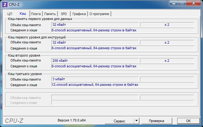This screenshot has height=127, width=203.
Task: Click group title Кэш второго уровня
Action: click(x=24, y=55)
